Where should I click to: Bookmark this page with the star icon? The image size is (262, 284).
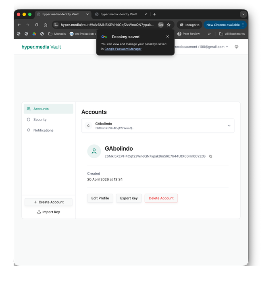coord(168,25)
